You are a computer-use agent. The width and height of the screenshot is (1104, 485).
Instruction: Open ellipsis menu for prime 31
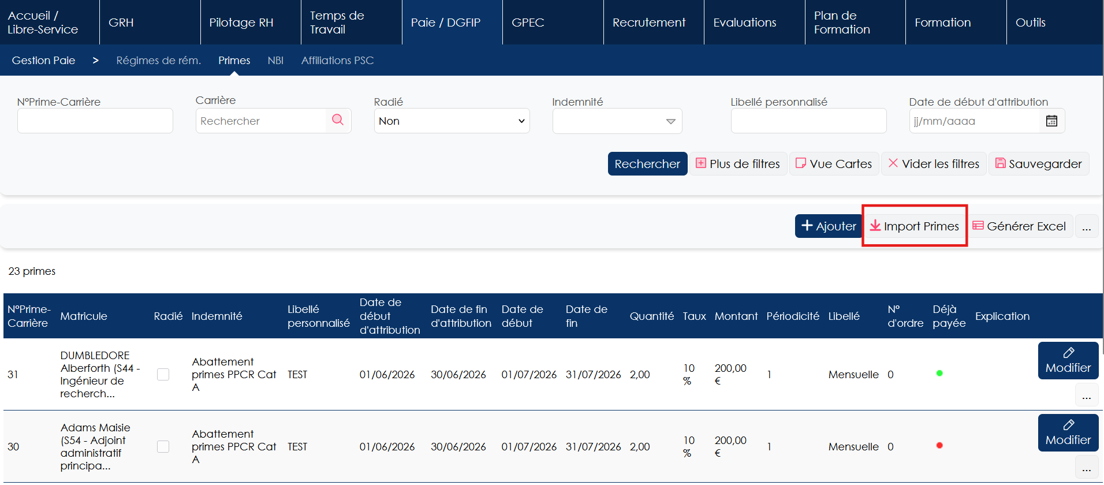(x=1086, y=396)
